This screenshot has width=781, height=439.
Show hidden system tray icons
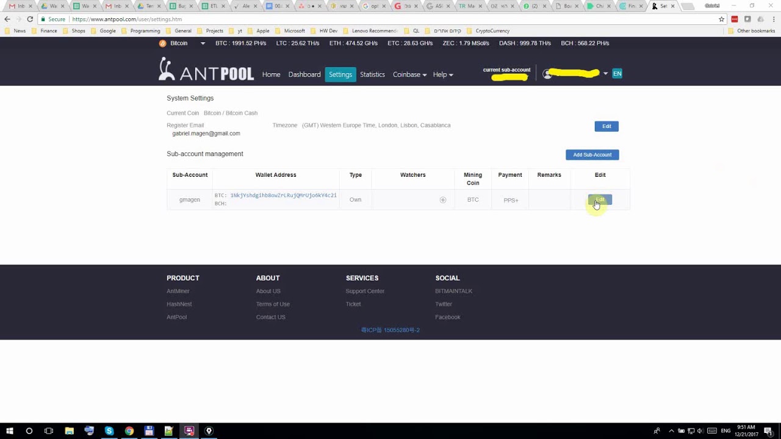tap(671, 431)
